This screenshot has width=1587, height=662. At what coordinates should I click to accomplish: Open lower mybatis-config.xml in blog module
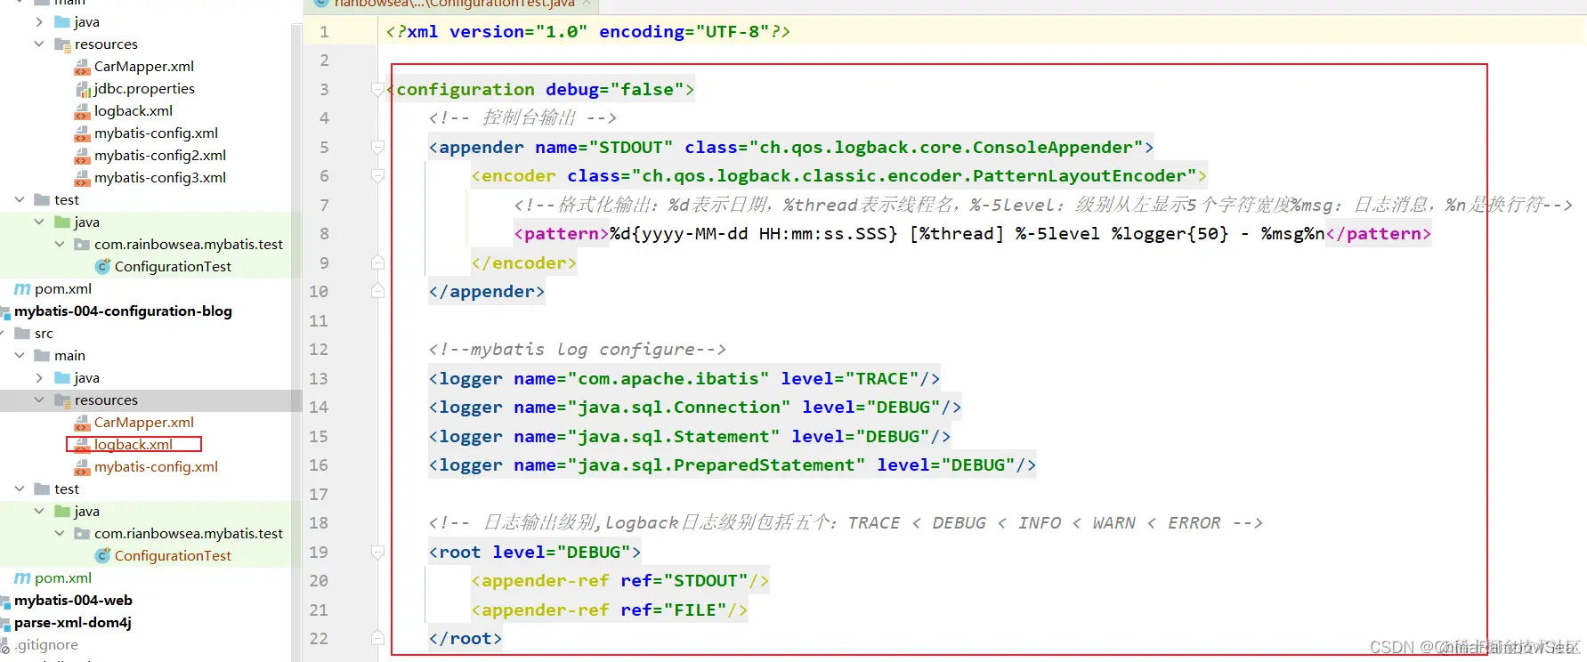pos(156,467)
